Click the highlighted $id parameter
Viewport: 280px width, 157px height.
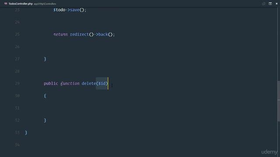click(102, 83)
